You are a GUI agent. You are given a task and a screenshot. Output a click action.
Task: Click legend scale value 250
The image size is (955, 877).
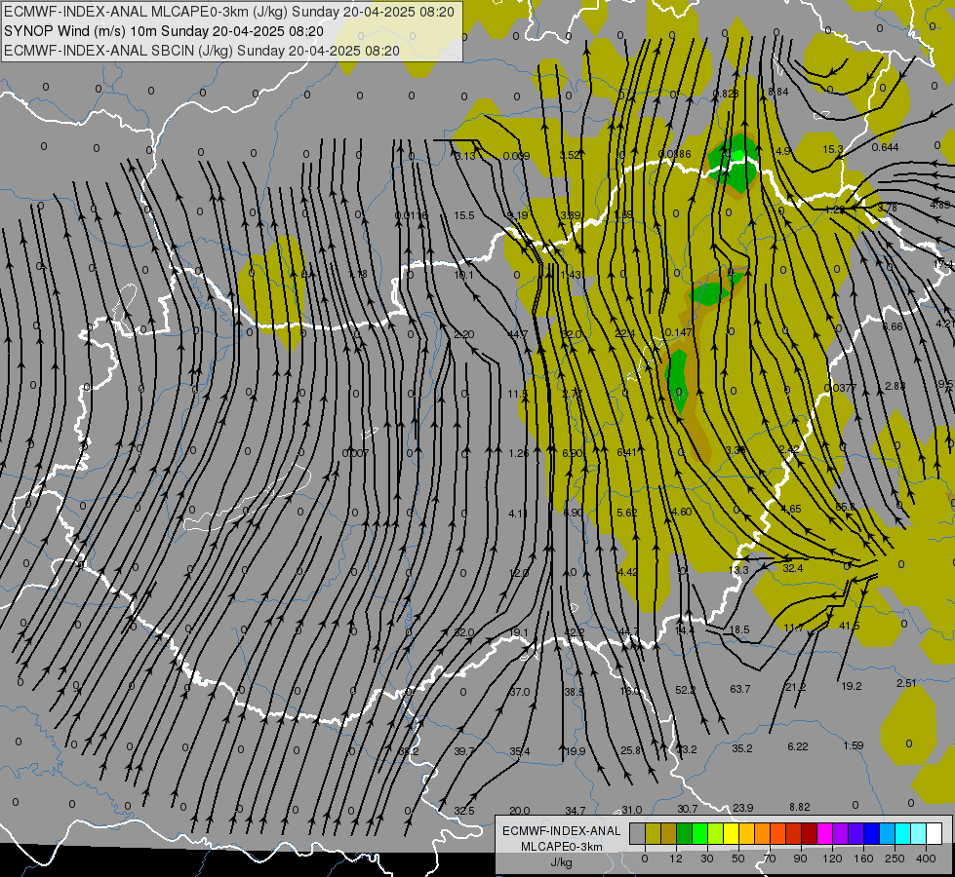point(895,858)
